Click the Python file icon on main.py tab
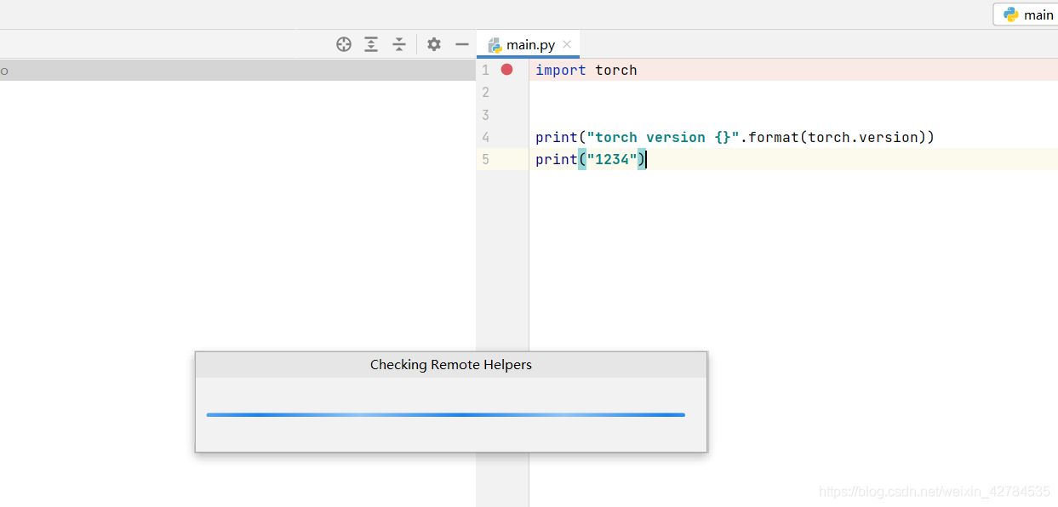The image size is (1058, 507). pyautogui.click(x=495, y=45)
